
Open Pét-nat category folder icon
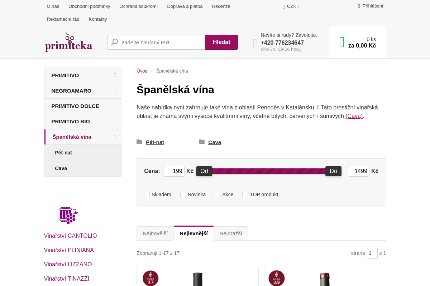coord(139,142)
